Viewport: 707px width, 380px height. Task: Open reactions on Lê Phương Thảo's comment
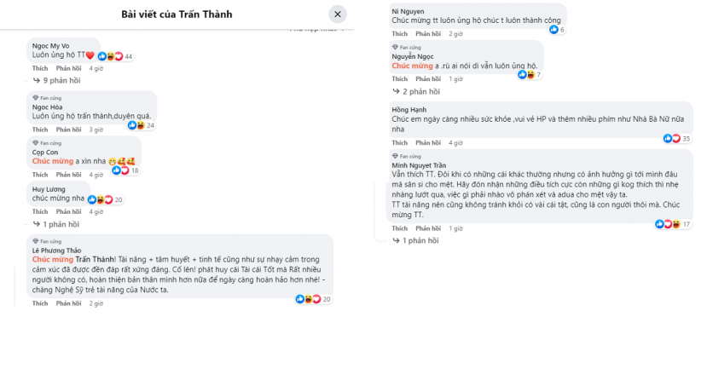click(x=313, y=299)
